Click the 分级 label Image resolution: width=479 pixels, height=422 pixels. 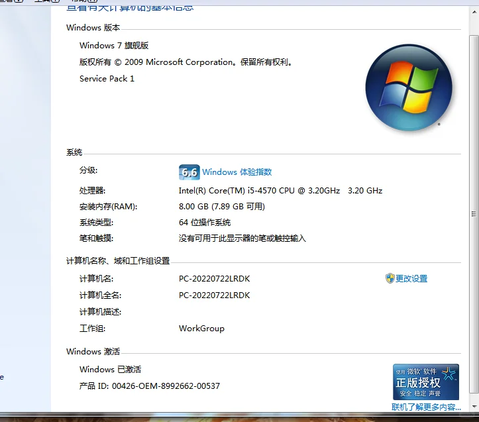click(x=88, y=170)
